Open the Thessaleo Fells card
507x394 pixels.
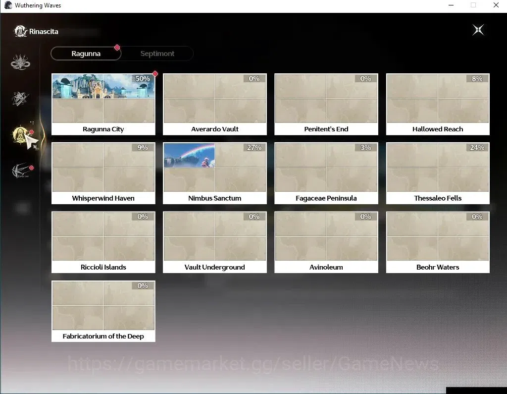click(x=438, y=173)
